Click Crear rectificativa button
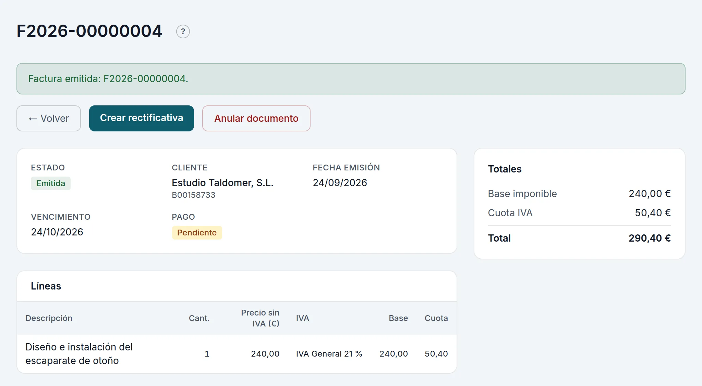The height and width of the screenshot is (386, 702). pyautogui.click(x=142, y=118)
